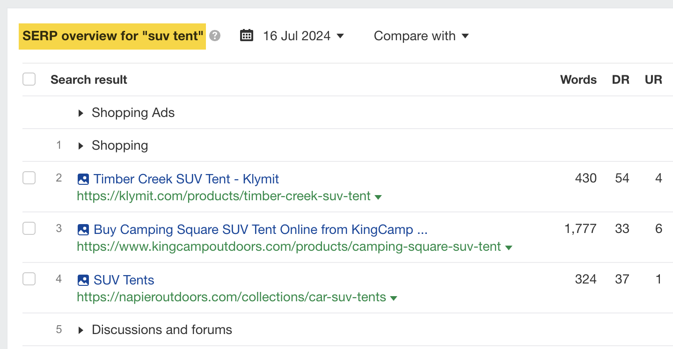Click image icon beside SUV Tents result

click(x=83, y=280)
